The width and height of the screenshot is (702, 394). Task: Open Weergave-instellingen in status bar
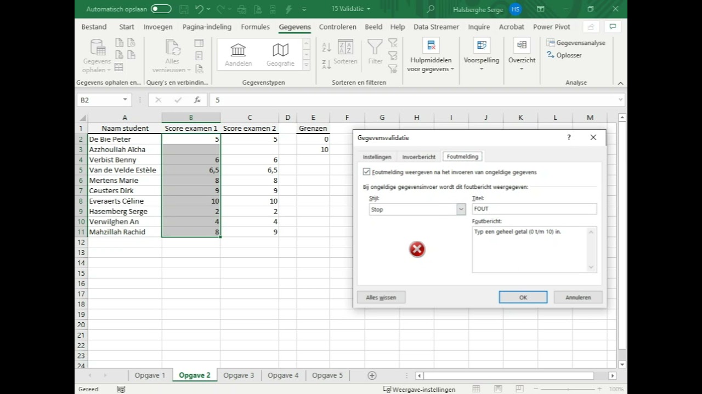click(419, 390)
